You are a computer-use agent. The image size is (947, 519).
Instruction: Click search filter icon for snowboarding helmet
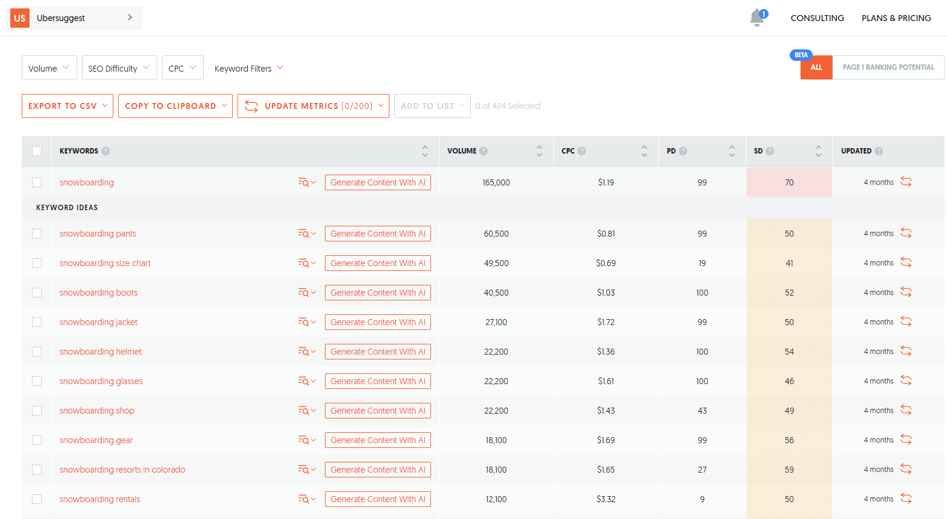[x=306, y=352]
